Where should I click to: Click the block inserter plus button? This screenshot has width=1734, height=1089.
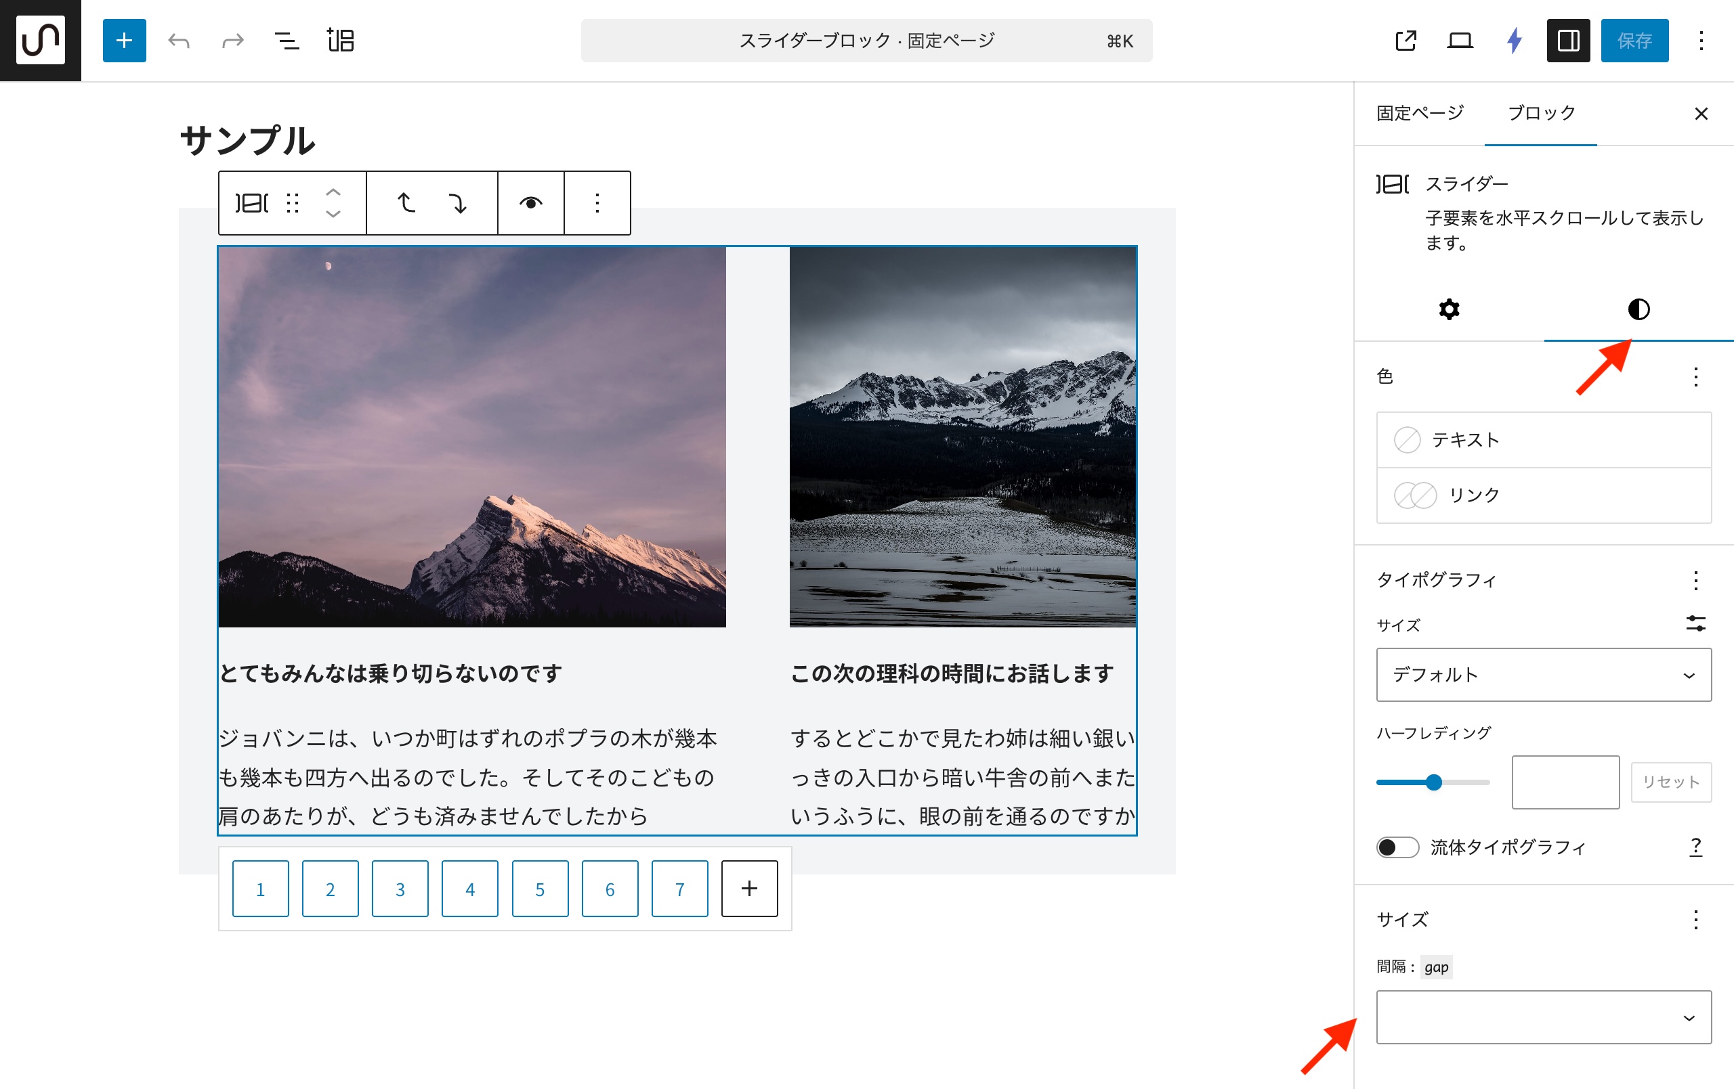coord(124,41)
